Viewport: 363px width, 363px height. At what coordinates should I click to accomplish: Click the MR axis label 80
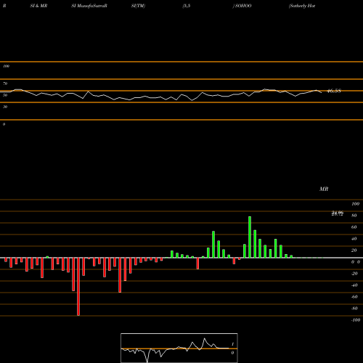point(354,216)
